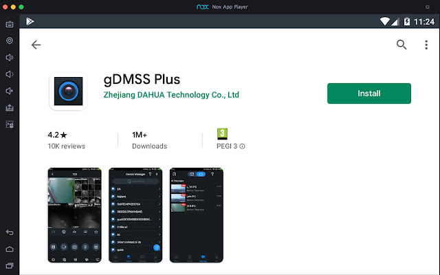Screen dimensions: 440x275
Task: Click the 1M+ Downloads label
Action: pos(149,140)
